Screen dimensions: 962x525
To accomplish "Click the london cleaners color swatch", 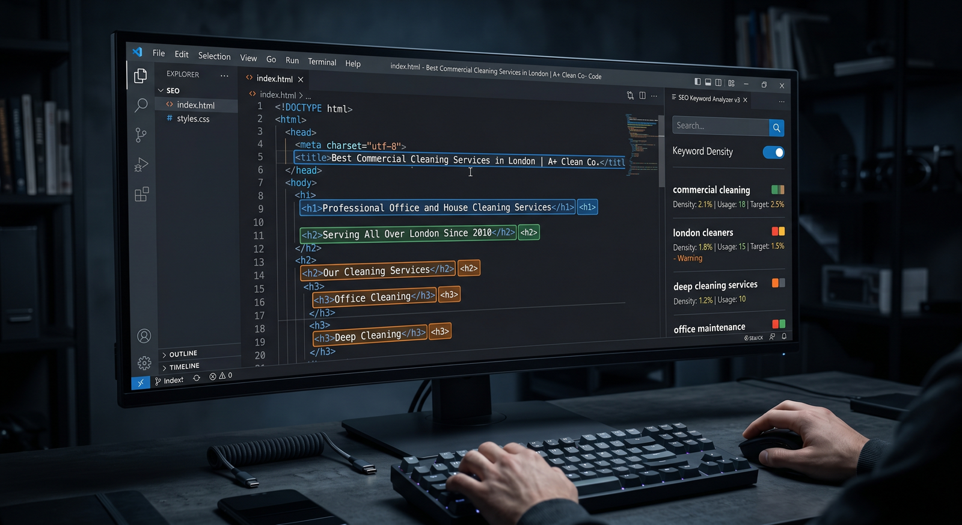I will 778,231.
